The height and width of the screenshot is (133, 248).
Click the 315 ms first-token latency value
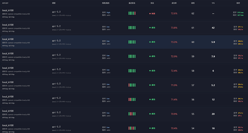pos(240,13)
